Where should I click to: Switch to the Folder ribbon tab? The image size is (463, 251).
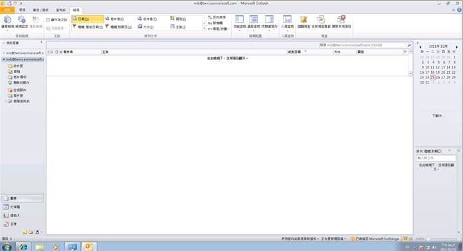[60, 10]
